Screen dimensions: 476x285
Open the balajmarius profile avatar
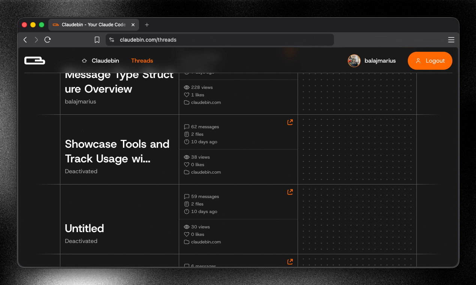pyautogui.click(x=354, y=60)
